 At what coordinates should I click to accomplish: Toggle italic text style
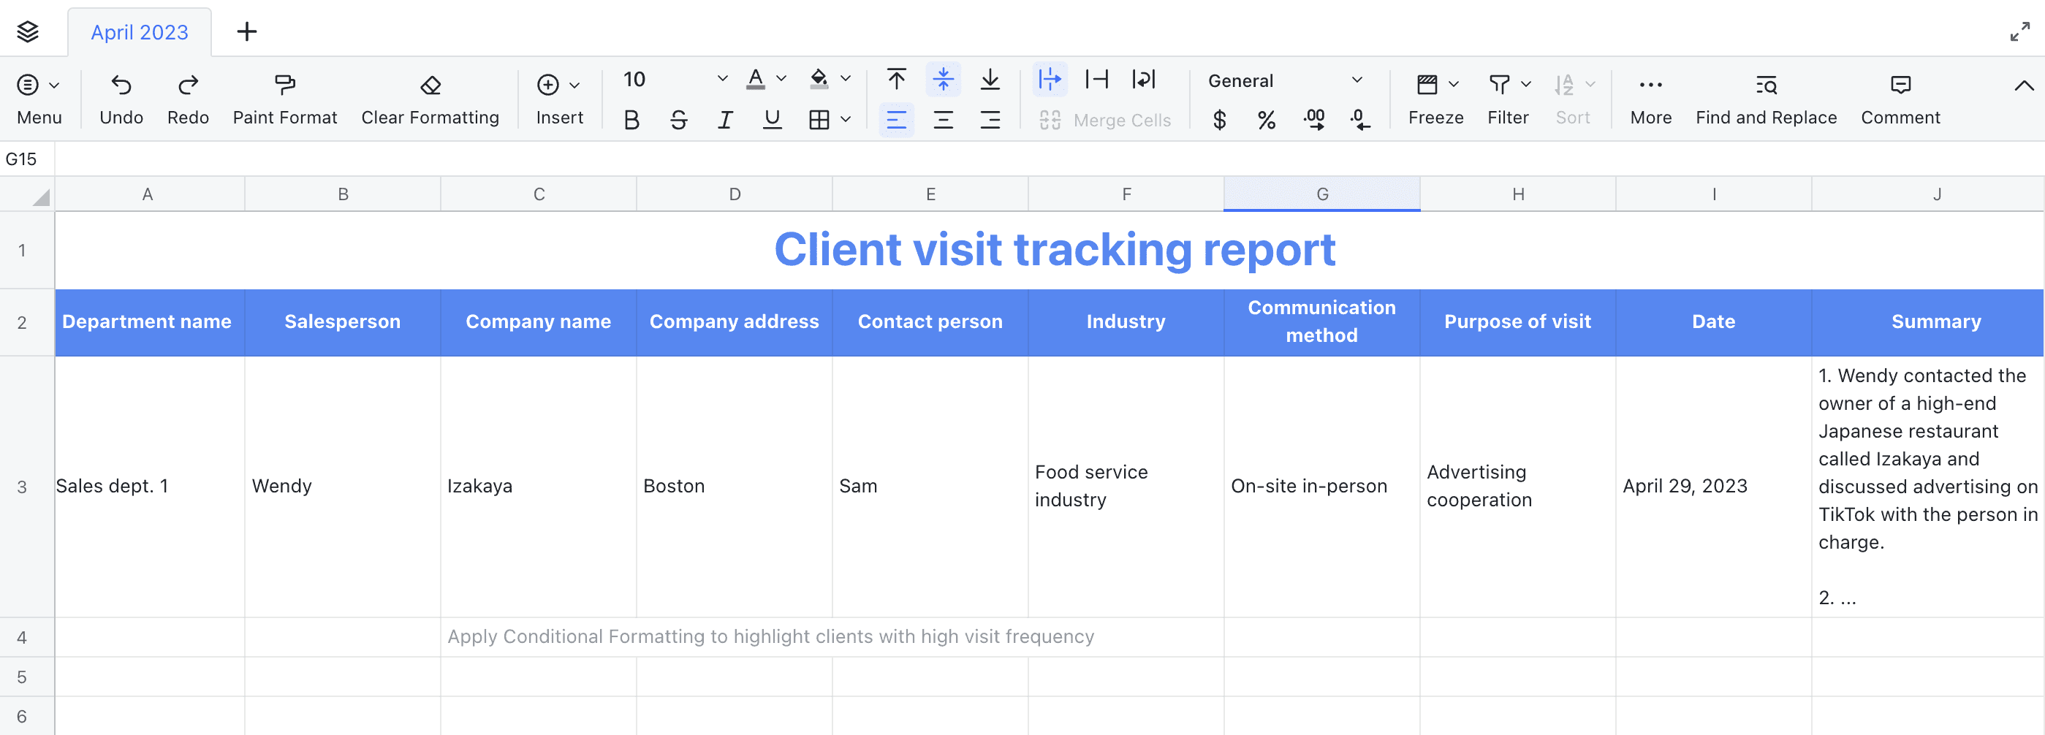pyautogui.click(x=725, y=120)
